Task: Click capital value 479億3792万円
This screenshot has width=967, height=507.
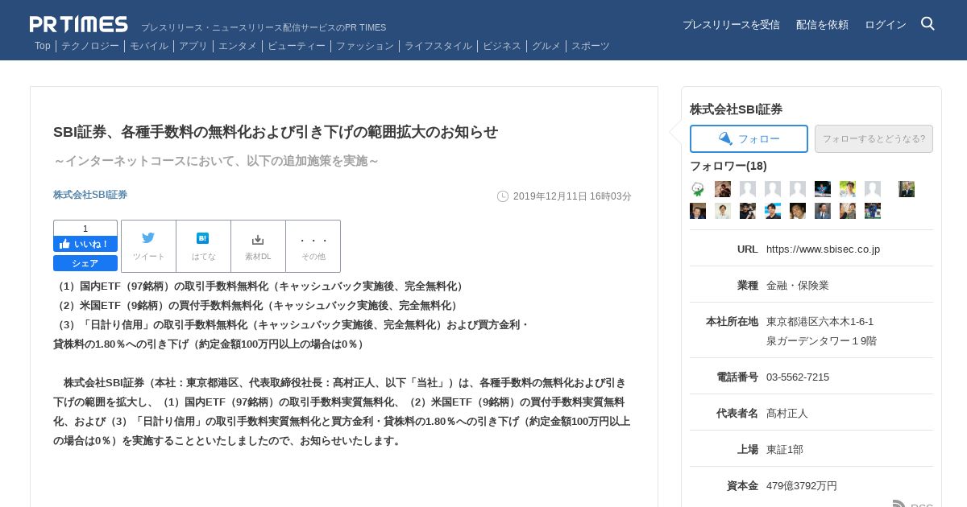Action: point(802,485)
